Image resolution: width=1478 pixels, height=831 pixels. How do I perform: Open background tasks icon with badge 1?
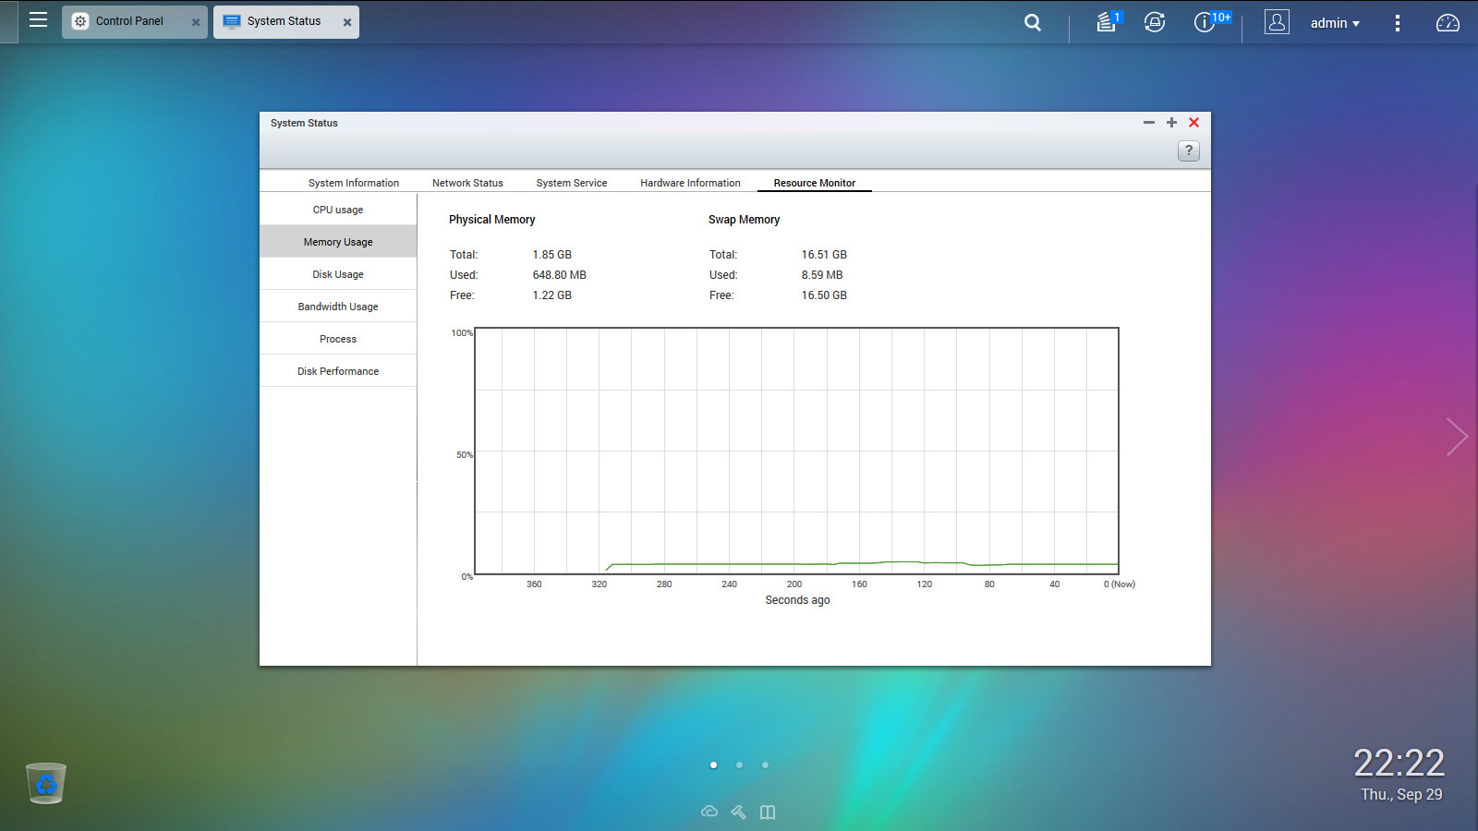tap(1107, 21)
